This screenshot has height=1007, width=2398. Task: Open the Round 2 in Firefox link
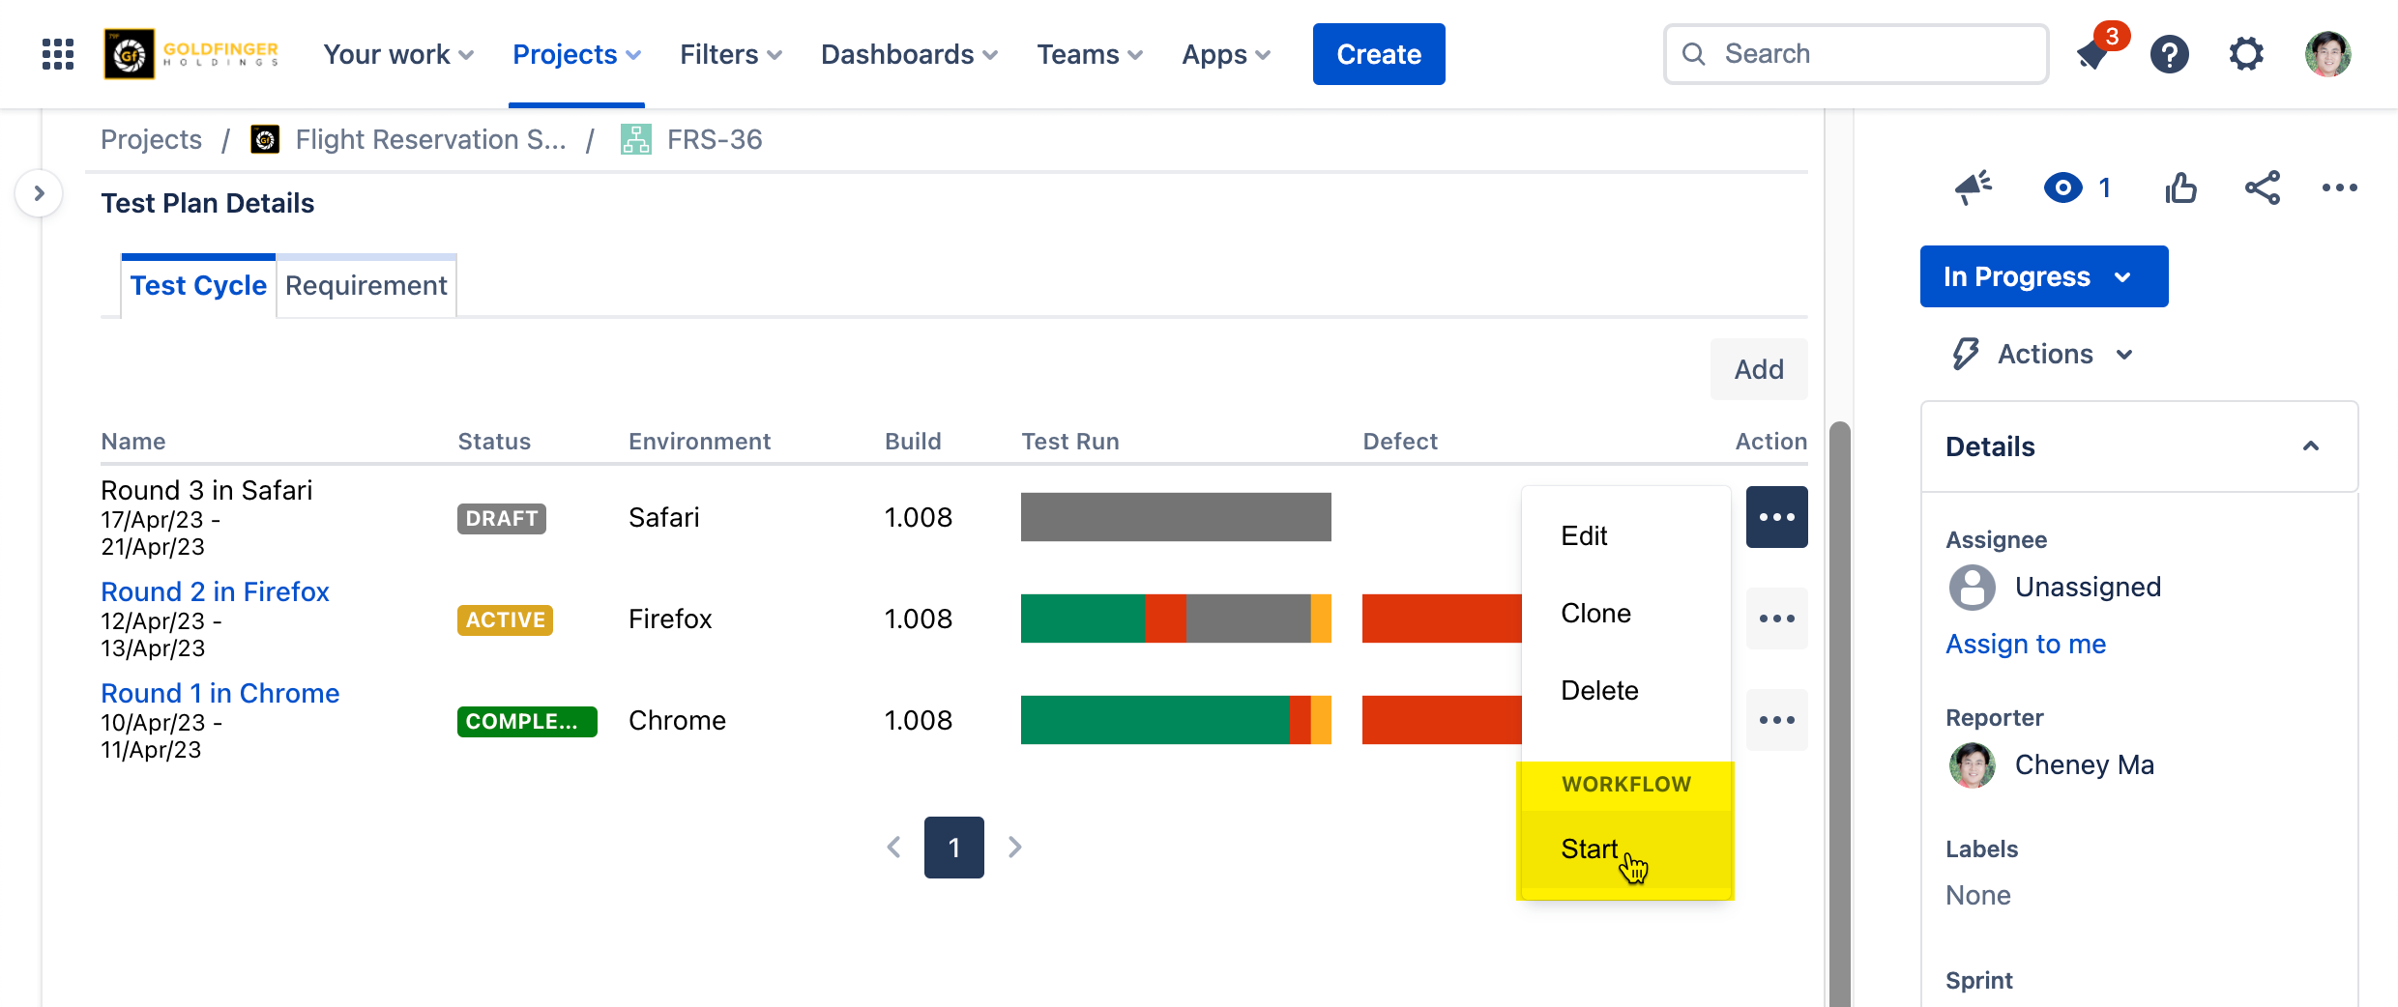pyautogui.click(x=215, y=591)
